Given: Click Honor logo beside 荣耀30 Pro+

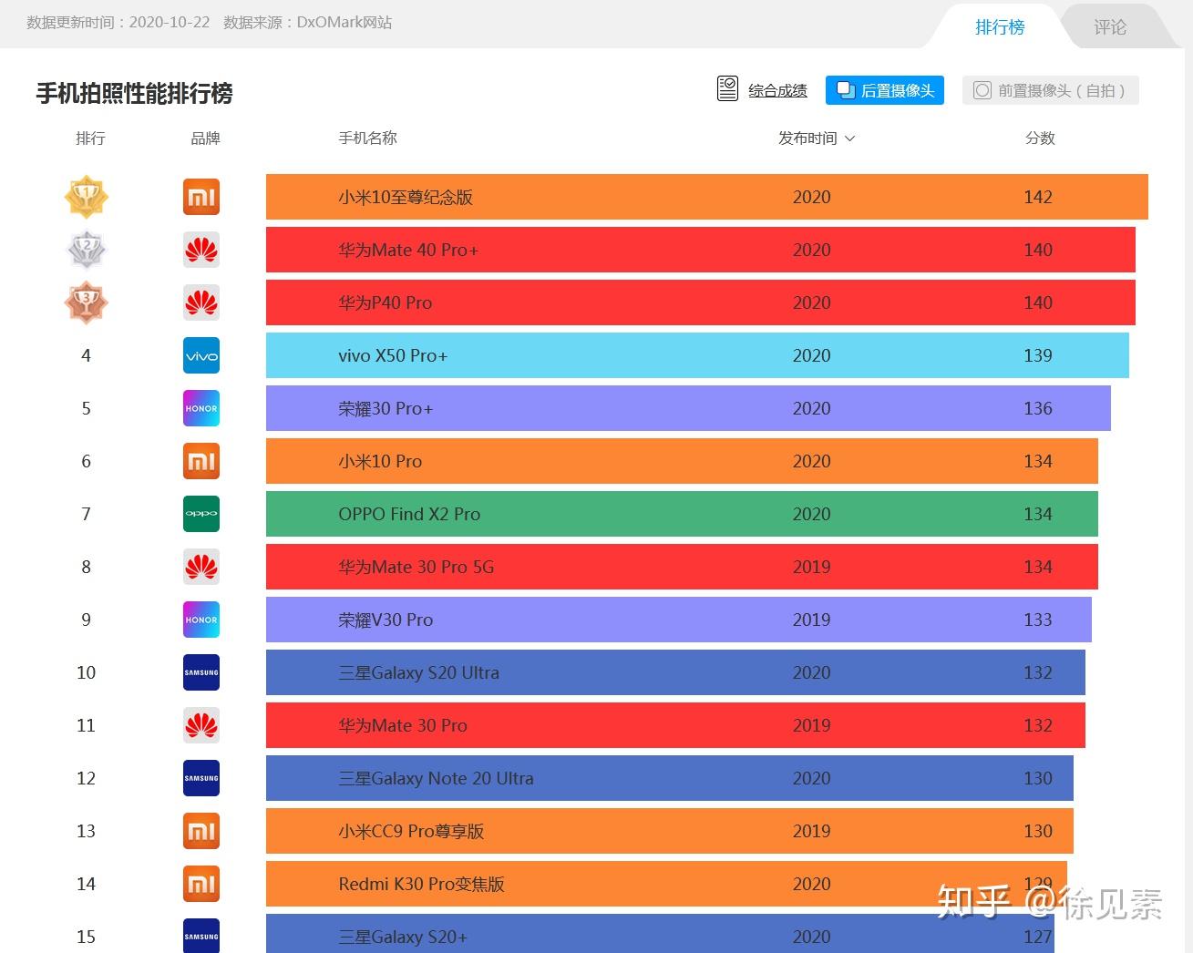Looking at the screenshot, I should click(201, 408).
